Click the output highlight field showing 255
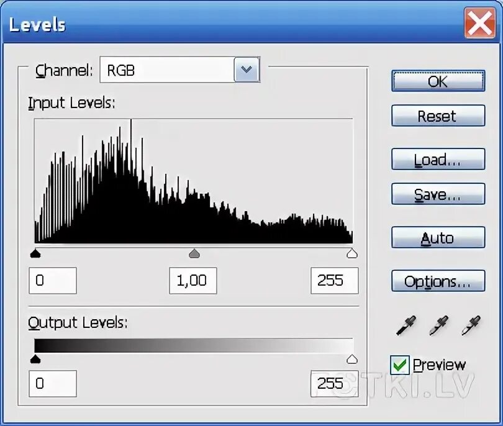Image resolution: width=503 pixels, height=426 pixels. click(335, 384)
